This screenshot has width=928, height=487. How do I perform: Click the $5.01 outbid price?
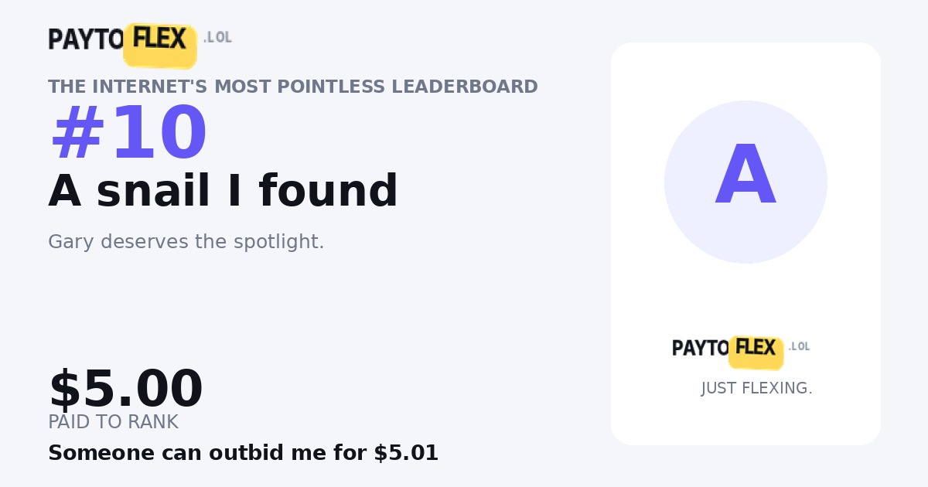tap(406, 453)
